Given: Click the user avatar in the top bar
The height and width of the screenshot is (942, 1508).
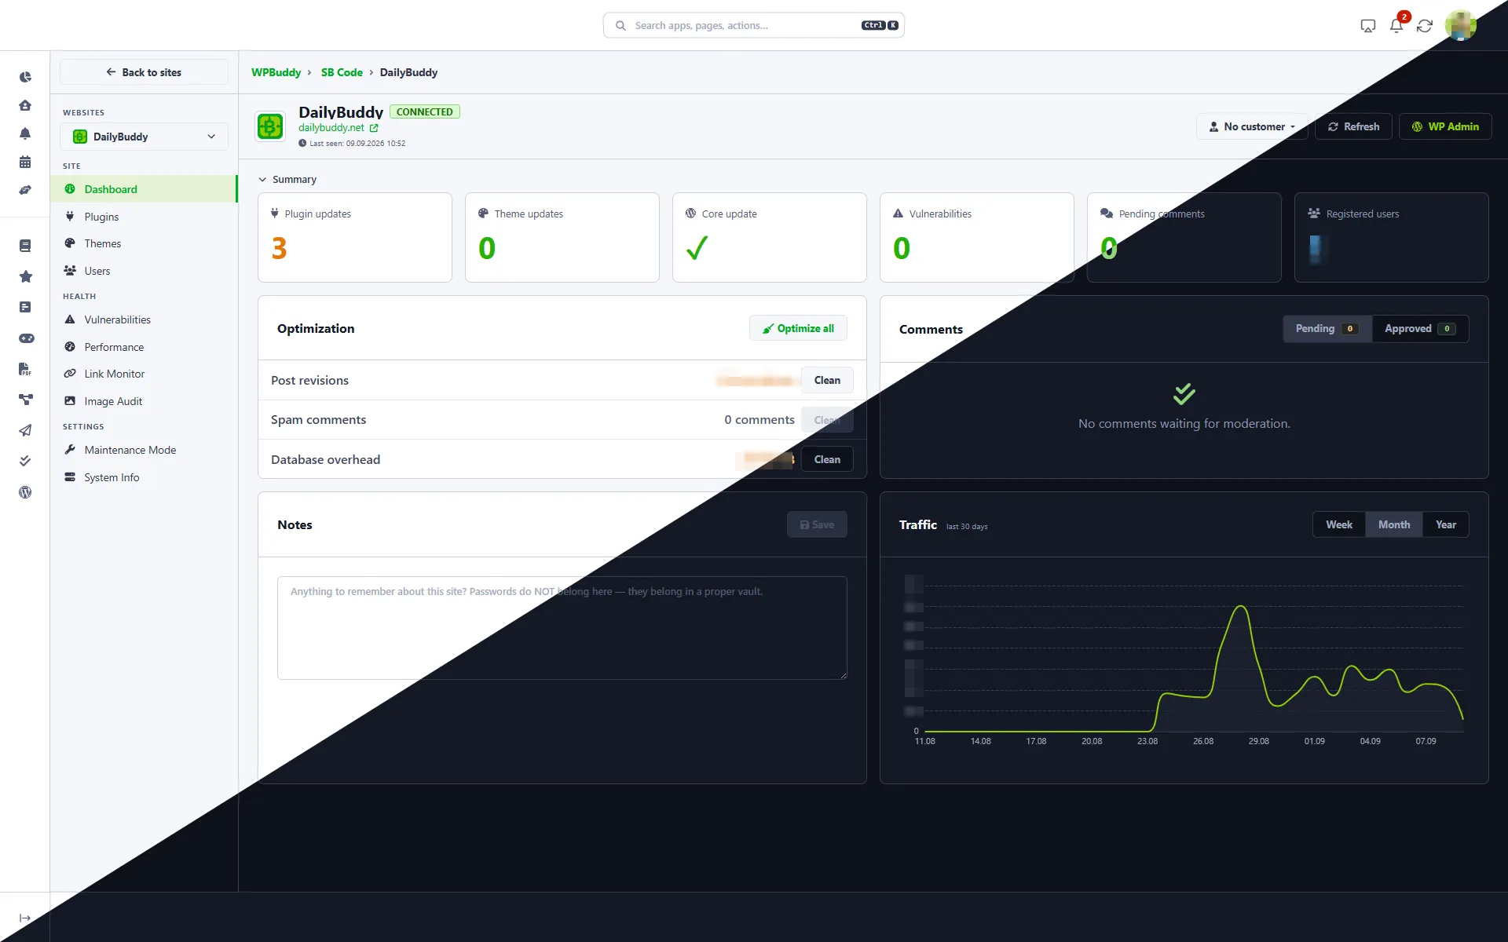Looking at the screenshot, I should (x=1461, y=25).
